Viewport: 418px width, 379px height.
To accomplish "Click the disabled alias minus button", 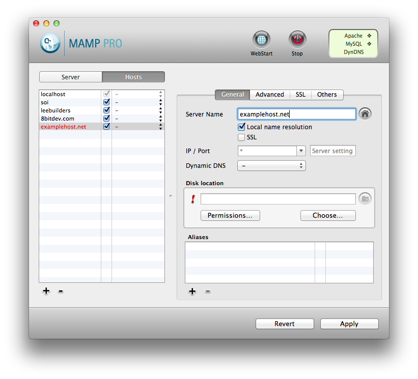I will 208,291.
